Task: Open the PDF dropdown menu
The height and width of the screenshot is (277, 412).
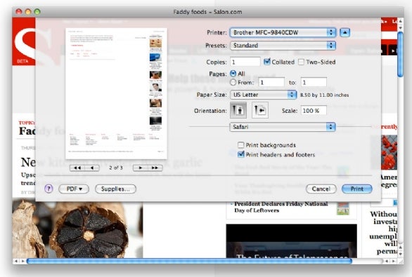Action: (x=74, y=189)
